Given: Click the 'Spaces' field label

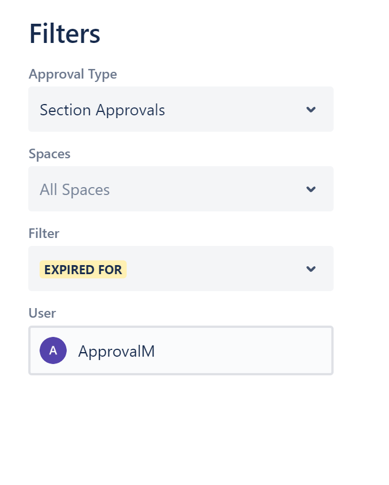Looking at the screenshot, I should (x=49, y=154).
